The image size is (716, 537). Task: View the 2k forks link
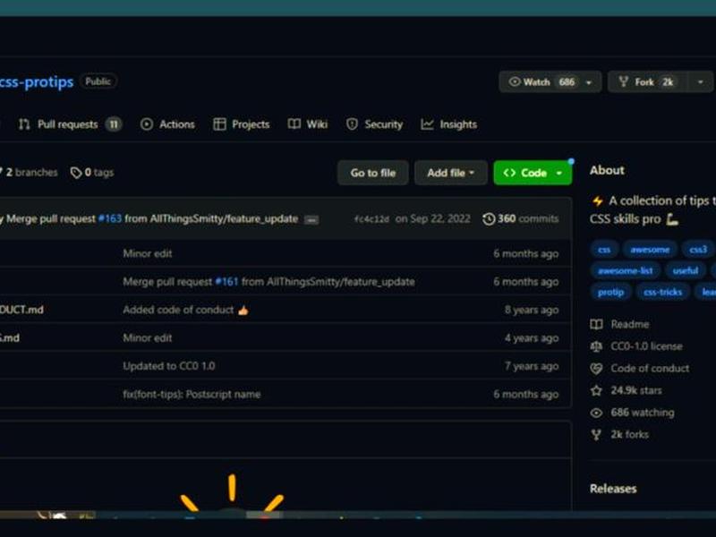click(x=630, y=435)
